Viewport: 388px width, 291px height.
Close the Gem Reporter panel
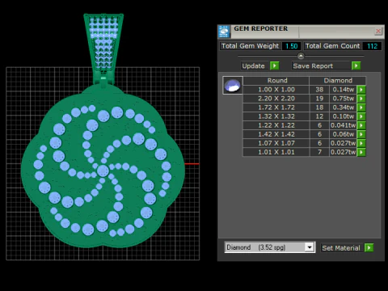(x=378, y=32)
